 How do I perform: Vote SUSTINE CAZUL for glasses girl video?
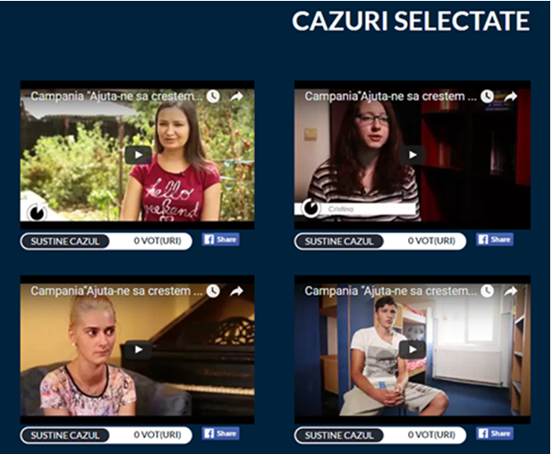pos(339,241)
